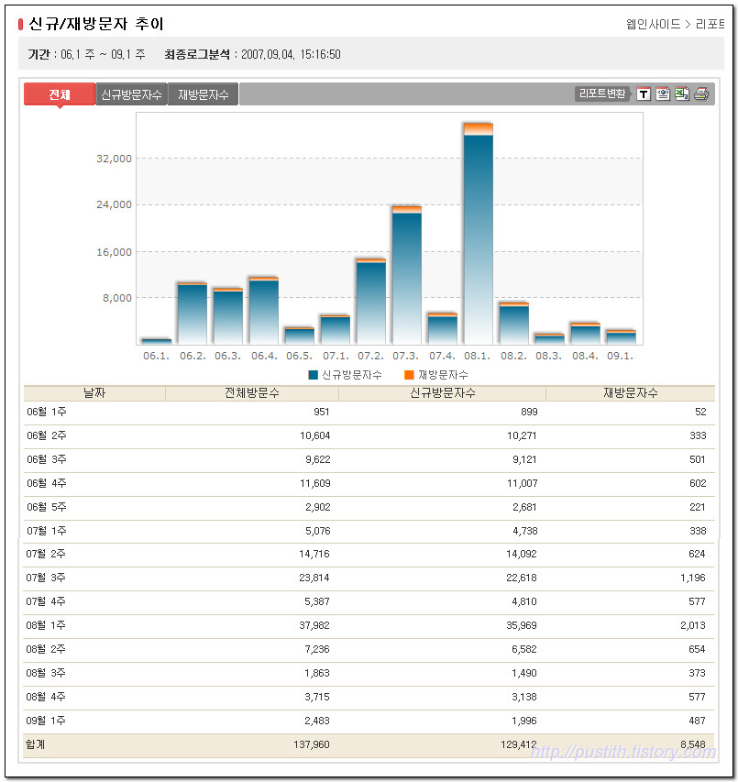Click the 07.4. x-axis label
Image resolution: width=738 pixels, height=782 pixels.
[442, 356]
